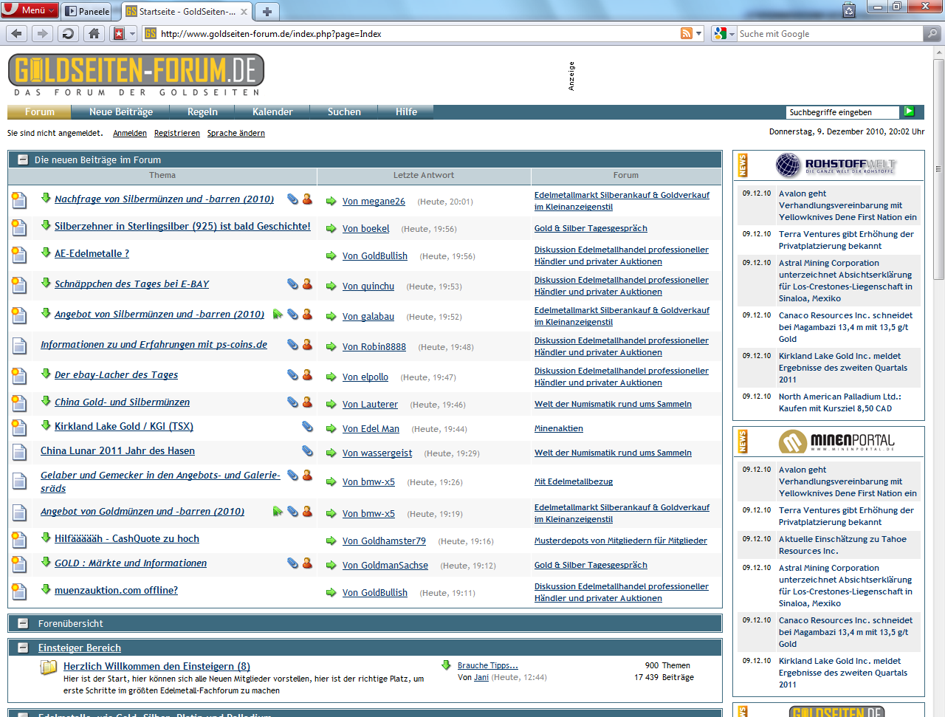Image resolution: width=945 pixels, height=717 pixels.
Task: Collapse 'Die neuen Beiträge im Forum' section
Action: coord(23,159)
